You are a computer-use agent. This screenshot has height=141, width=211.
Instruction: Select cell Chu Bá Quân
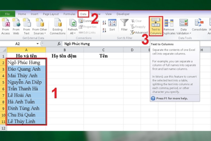[26, 115]
